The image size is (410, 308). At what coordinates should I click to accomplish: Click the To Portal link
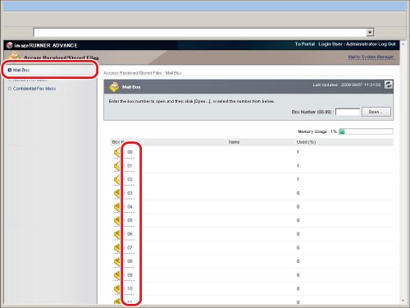[x=305, y=44]
